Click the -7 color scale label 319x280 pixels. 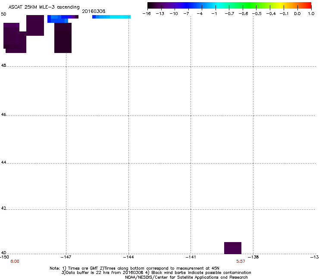click(x=186, y=14)
